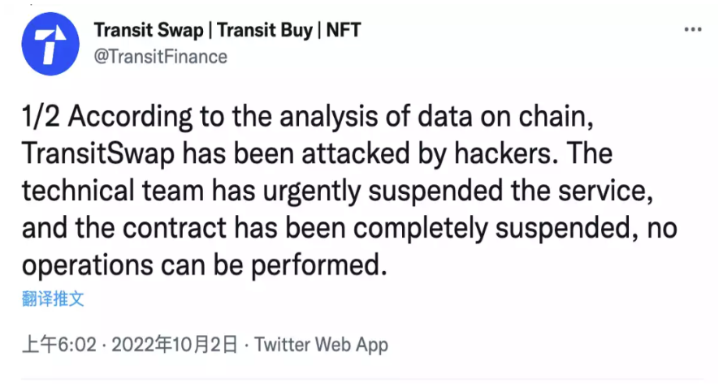
Task: Click the word 'contract' in the tweet
Action: [x=175, y=228]
